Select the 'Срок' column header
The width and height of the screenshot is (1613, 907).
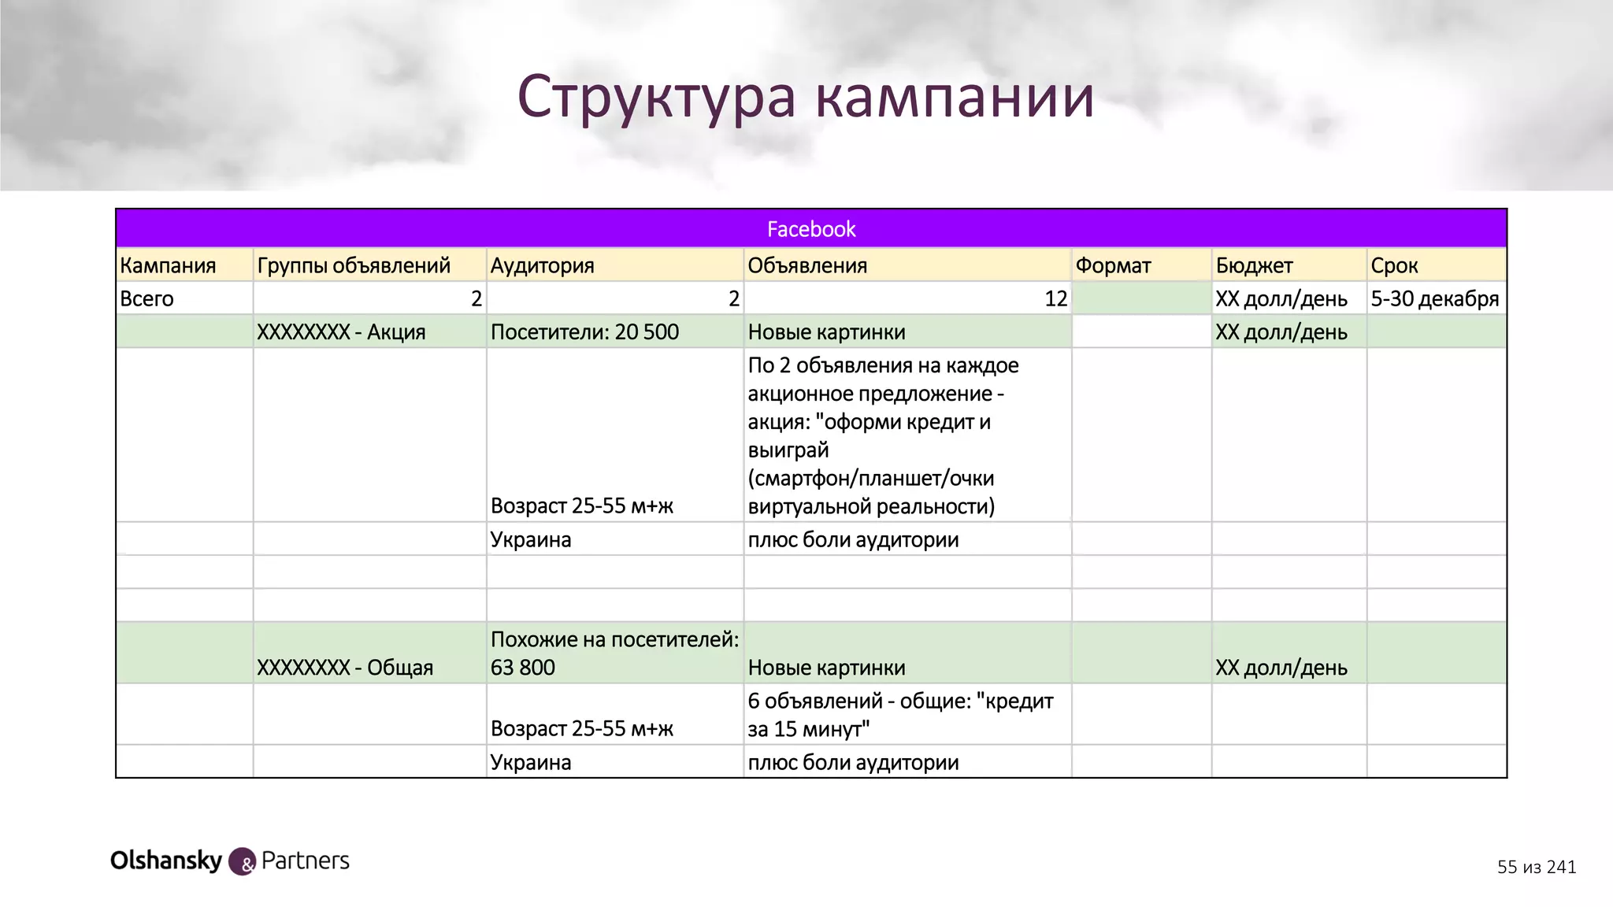[x=1437, y=265]
